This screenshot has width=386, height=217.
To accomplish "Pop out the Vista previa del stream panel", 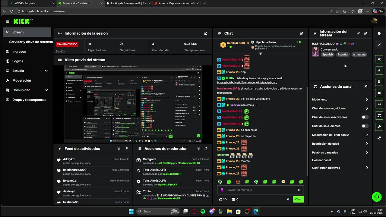I will (206, 60).
